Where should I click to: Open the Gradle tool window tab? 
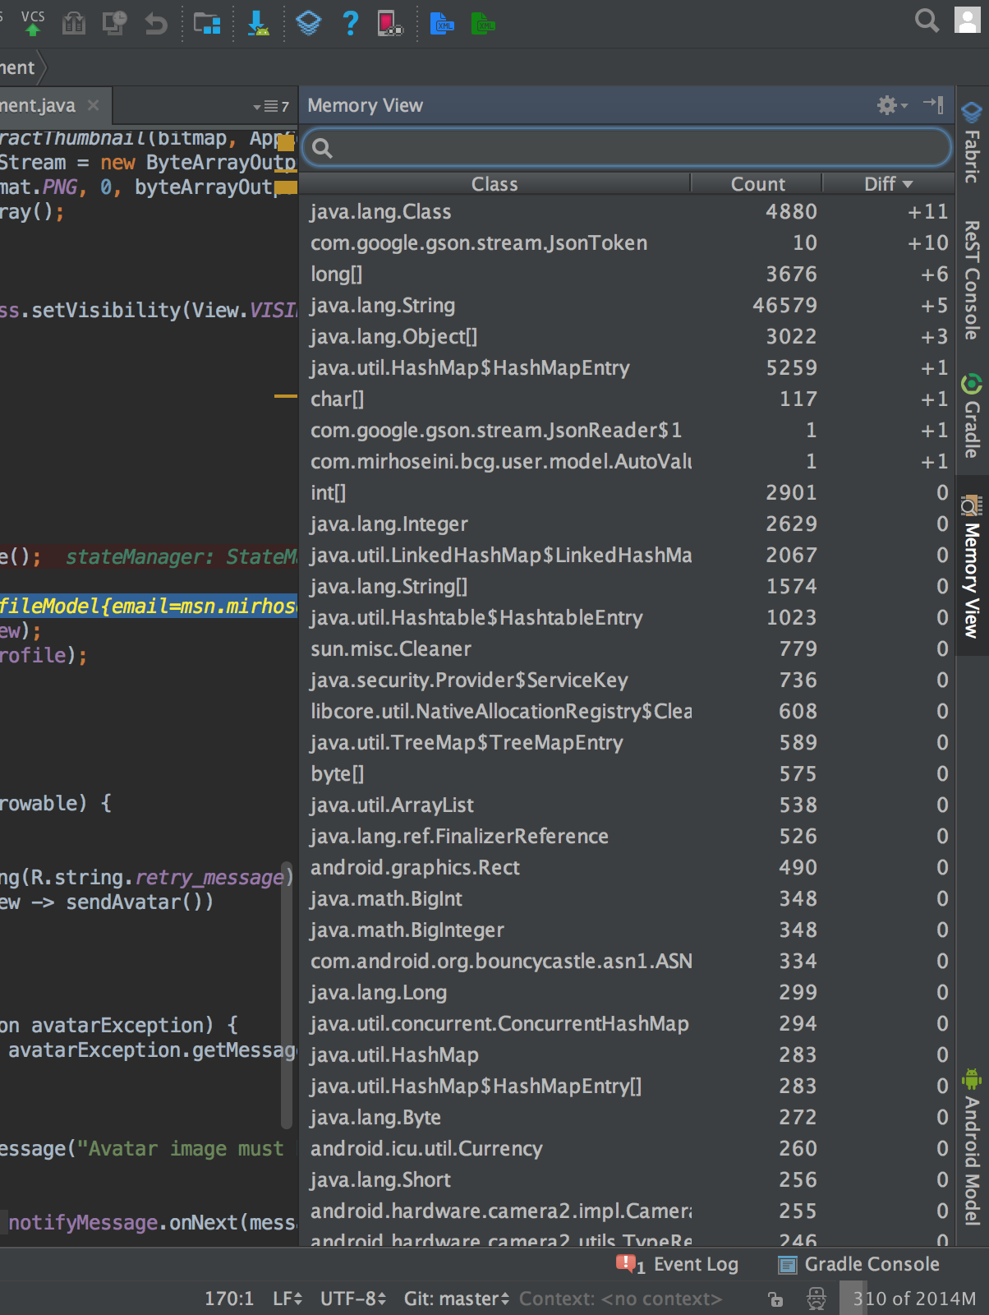coord(972,417)
